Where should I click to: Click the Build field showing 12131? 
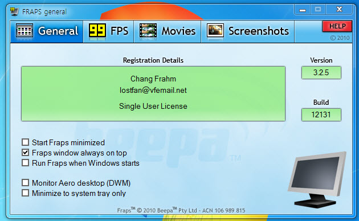tap(321, 114)
